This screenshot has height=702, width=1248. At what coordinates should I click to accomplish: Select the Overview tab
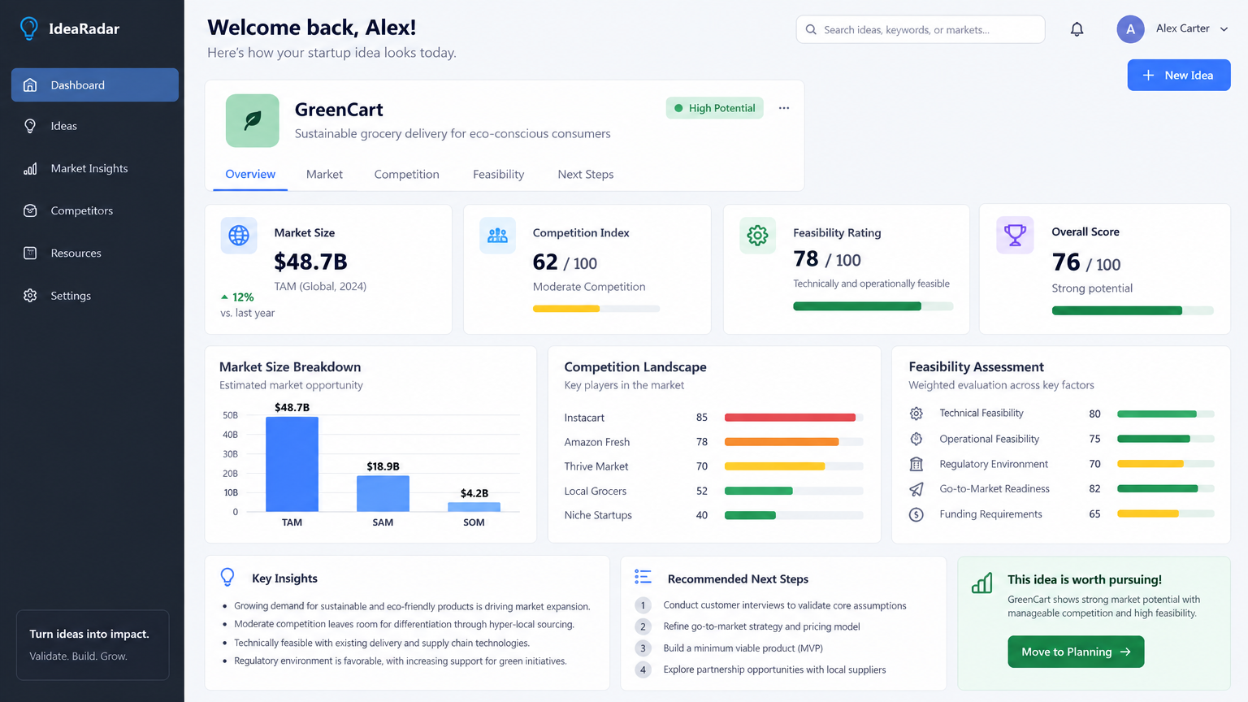(x=250, y=174)
